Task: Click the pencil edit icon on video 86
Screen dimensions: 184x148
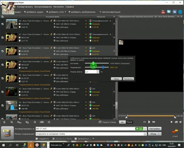Action: tap(51, 21)
